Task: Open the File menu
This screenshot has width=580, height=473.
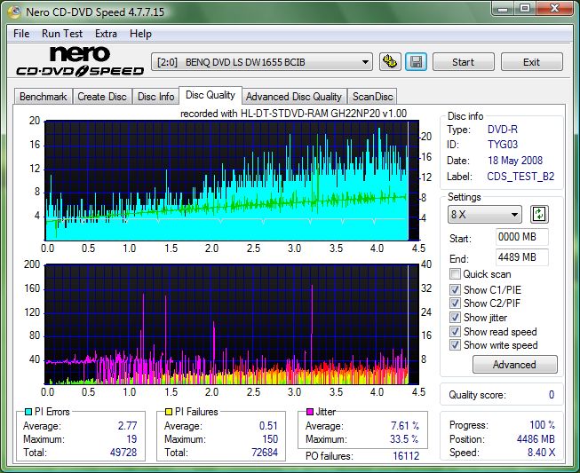Action: pos(21,34)
